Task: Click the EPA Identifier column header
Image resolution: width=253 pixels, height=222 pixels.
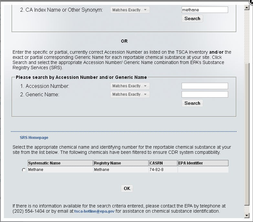Action: [191, 163]
